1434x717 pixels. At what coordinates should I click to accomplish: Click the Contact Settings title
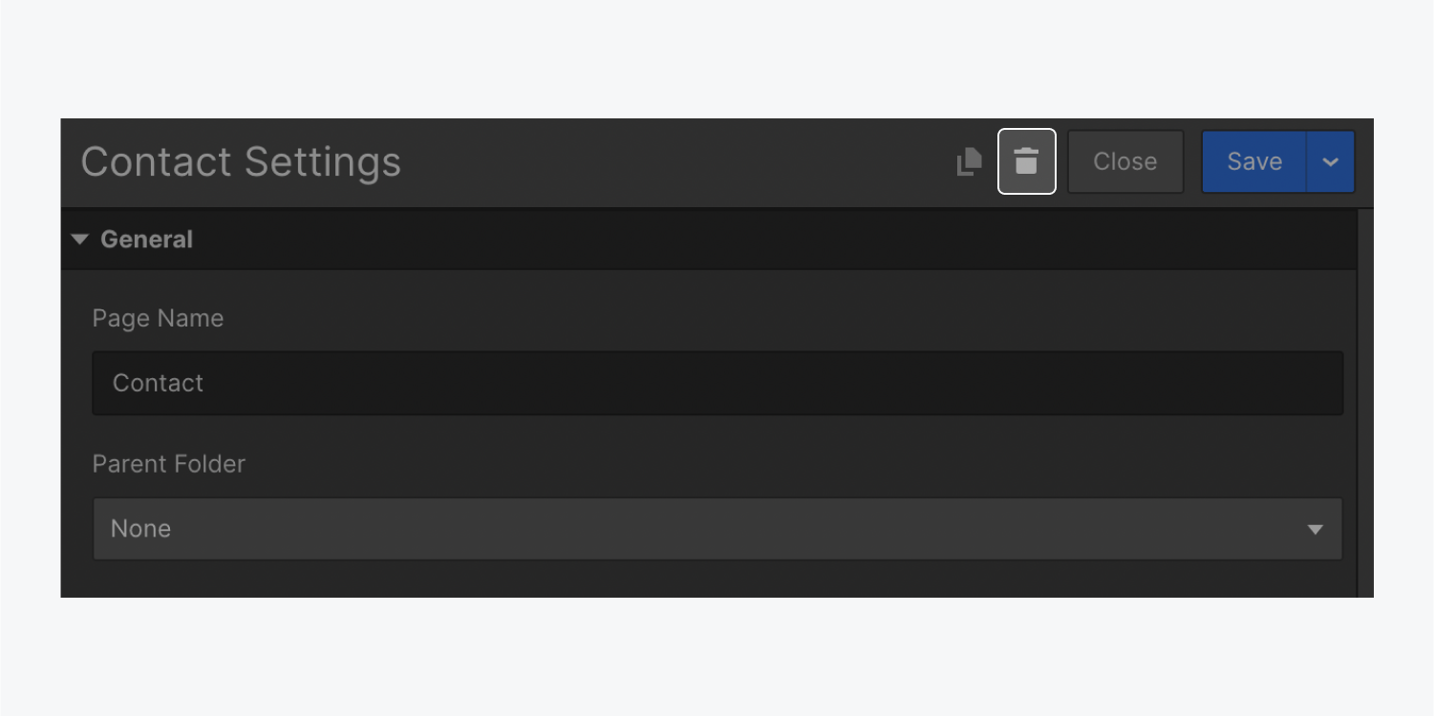coord(241,161)
